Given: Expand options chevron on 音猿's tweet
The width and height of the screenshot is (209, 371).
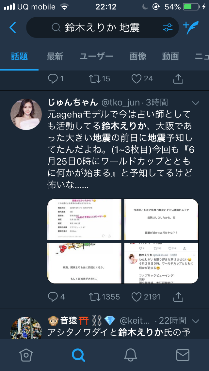Looking at the screenshot, I should point(196,321).
